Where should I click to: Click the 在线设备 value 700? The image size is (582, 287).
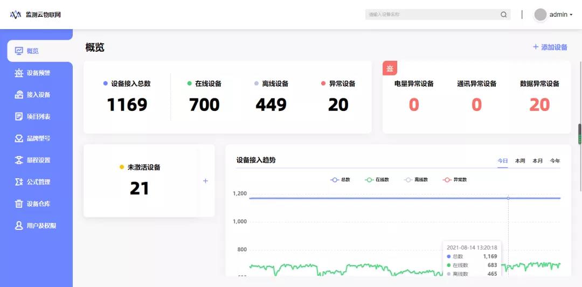point(204,104)
